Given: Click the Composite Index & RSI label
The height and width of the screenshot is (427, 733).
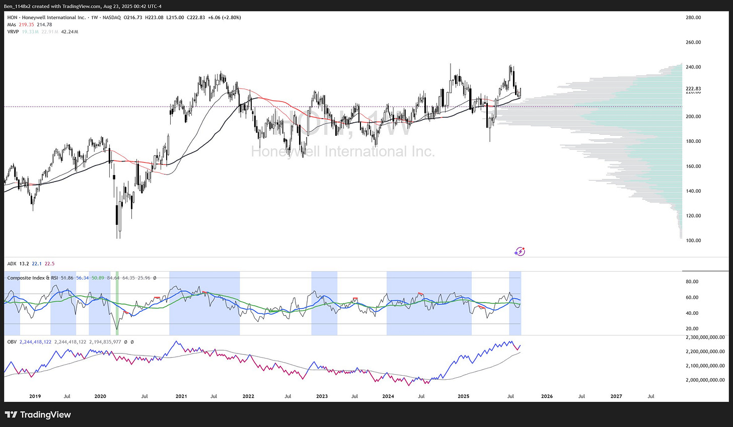Looking at the screenshot, I should 32,278.
